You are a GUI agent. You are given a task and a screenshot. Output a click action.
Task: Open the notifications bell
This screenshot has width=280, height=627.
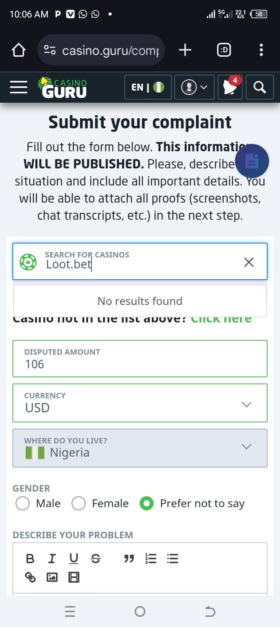pyautogui.click(x=230, y=87)
